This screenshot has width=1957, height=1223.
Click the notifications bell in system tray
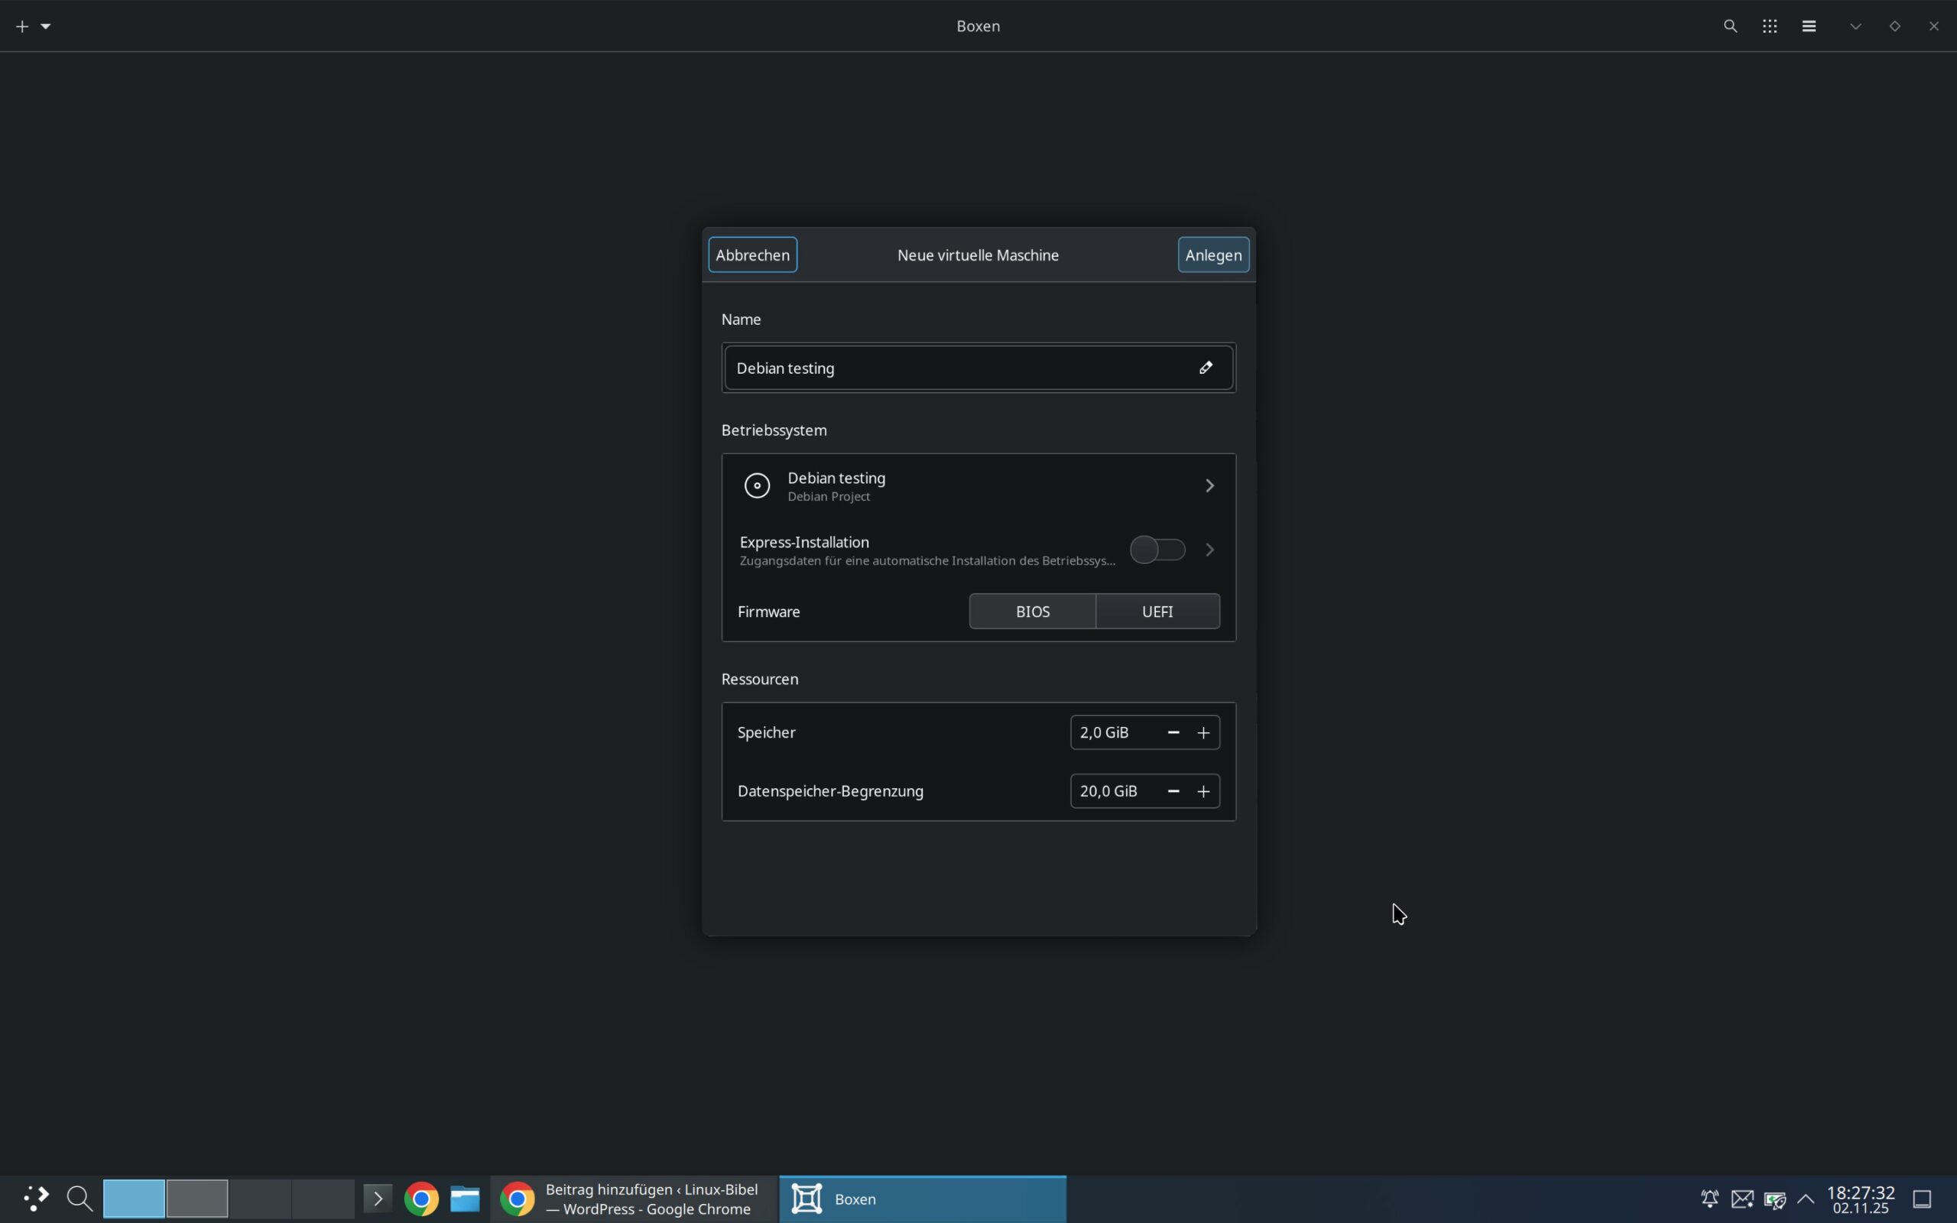coord(1709,1198)
